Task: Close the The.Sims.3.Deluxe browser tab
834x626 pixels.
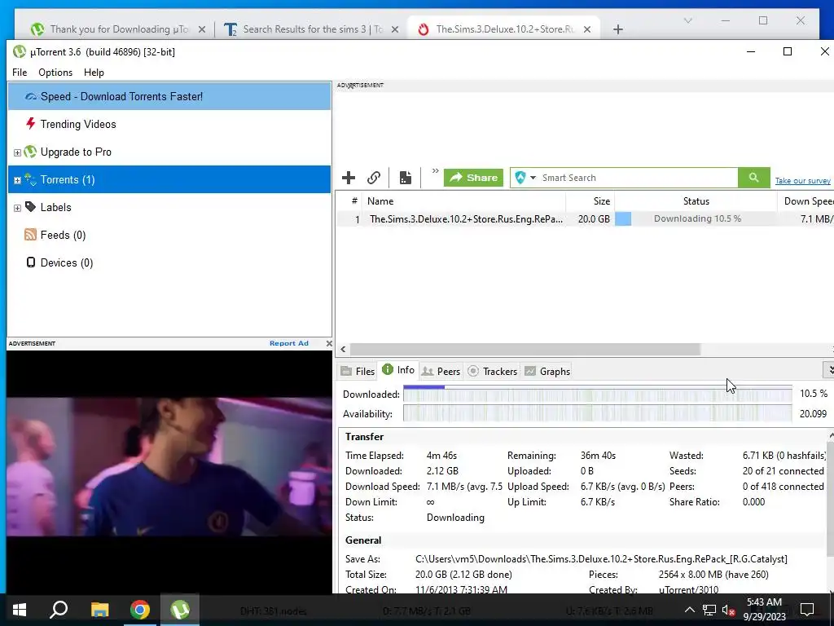Action: 586,29
